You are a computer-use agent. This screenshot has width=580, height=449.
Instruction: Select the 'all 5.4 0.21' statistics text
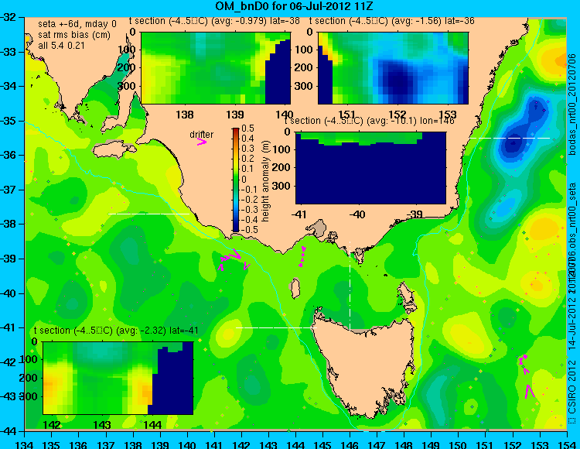[61, 46]
